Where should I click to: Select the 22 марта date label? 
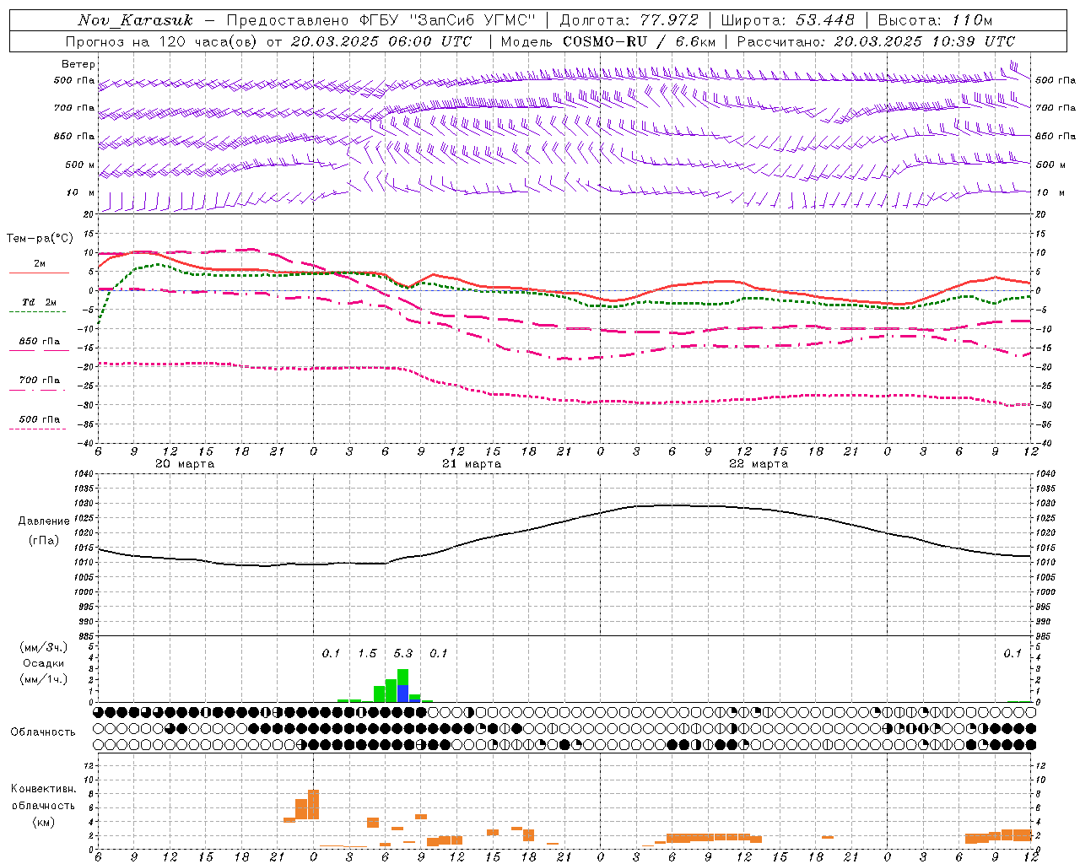[x=759, y=464]
